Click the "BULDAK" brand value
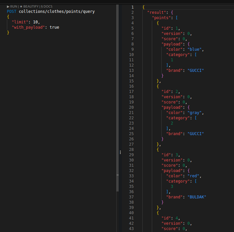 197,197
